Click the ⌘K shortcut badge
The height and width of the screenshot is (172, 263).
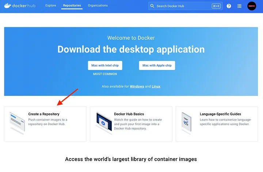(216, 6)
